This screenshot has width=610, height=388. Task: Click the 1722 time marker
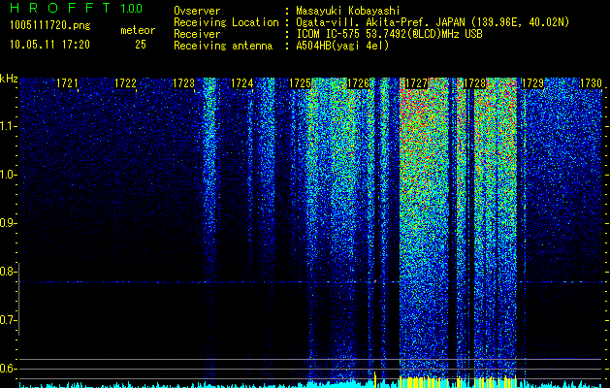125,83
